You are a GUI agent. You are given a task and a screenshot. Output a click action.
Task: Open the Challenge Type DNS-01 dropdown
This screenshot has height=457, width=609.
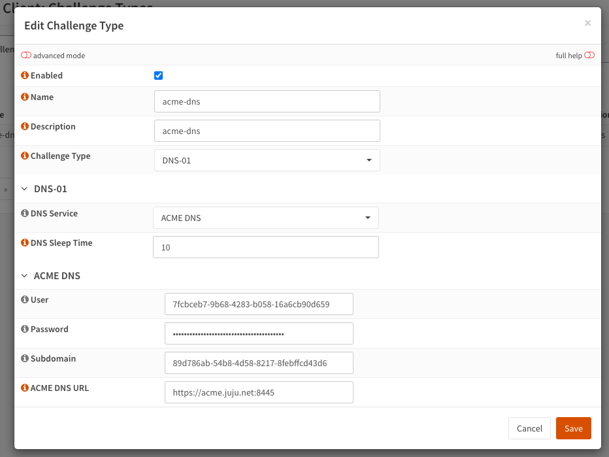click(267, 160)
